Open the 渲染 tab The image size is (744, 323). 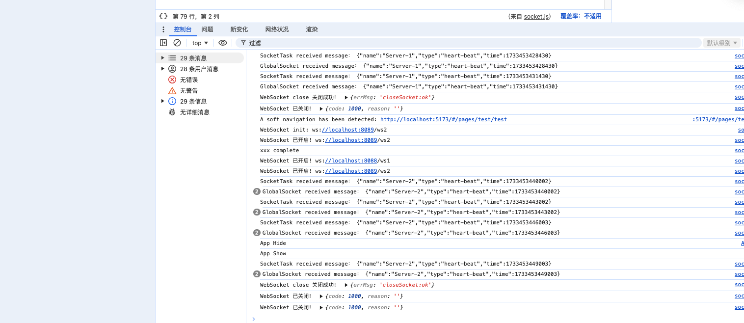[312, 29]
